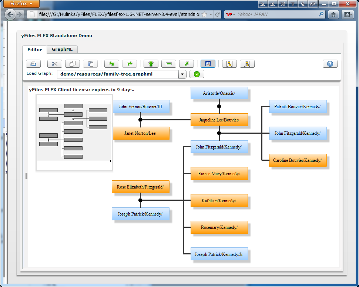
Task: Copy selection using the Copy icon
Action: point(72,64)
